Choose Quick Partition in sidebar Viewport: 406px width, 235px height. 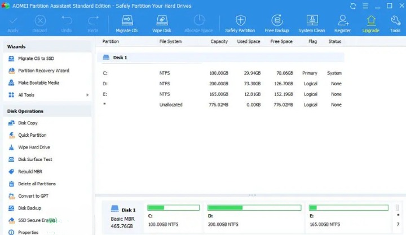32,135
